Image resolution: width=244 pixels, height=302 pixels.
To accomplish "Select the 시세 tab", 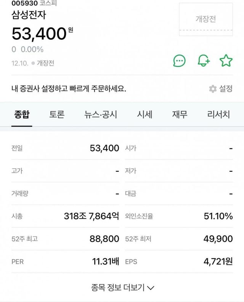I will (145, 114).
